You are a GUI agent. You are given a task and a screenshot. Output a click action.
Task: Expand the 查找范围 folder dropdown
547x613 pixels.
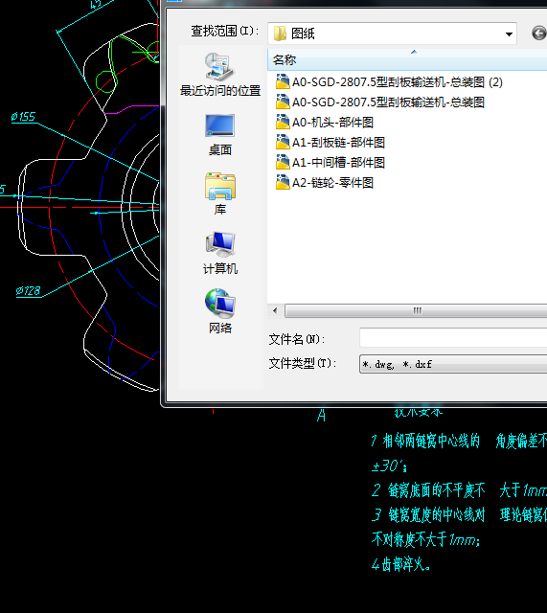(x=509, y=34)
